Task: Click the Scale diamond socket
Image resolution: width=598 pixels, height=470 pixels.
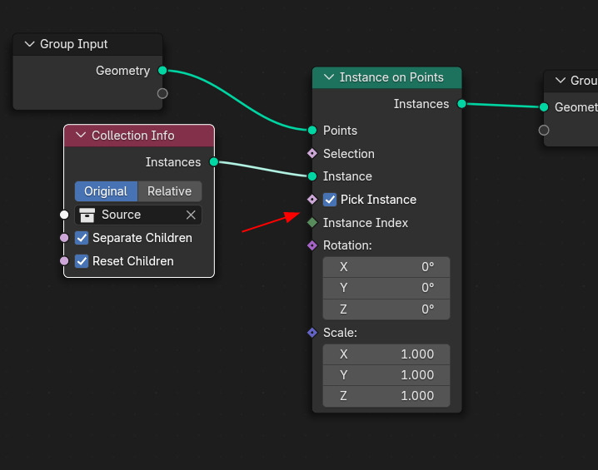Action: (312, 333)
